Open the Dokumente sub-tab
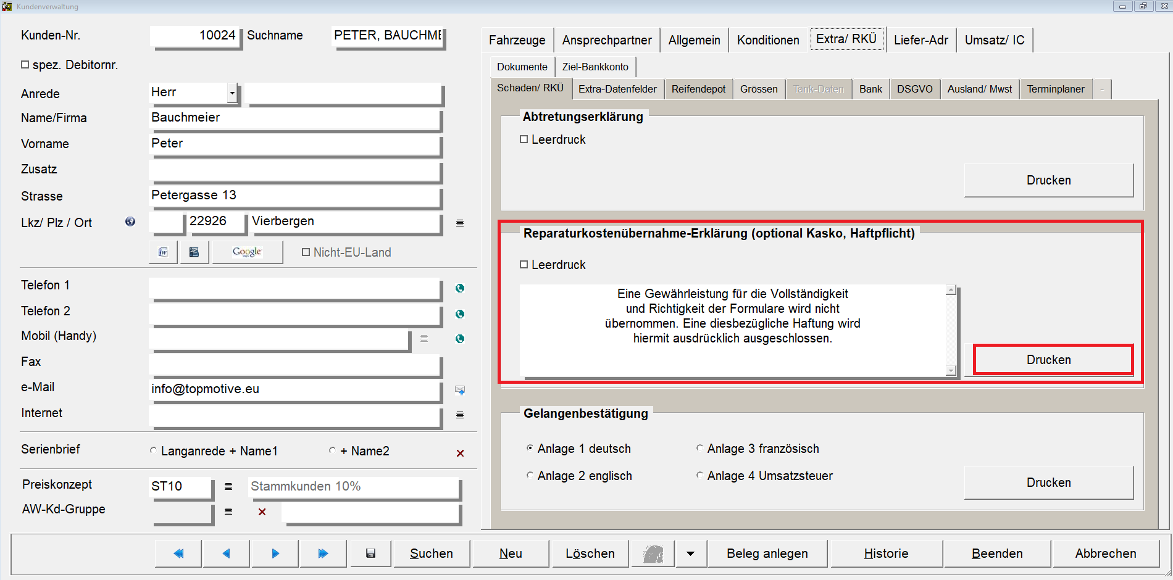Image resolution: width=1173 pixels, height=580 pixels. [x=522, y=67]
